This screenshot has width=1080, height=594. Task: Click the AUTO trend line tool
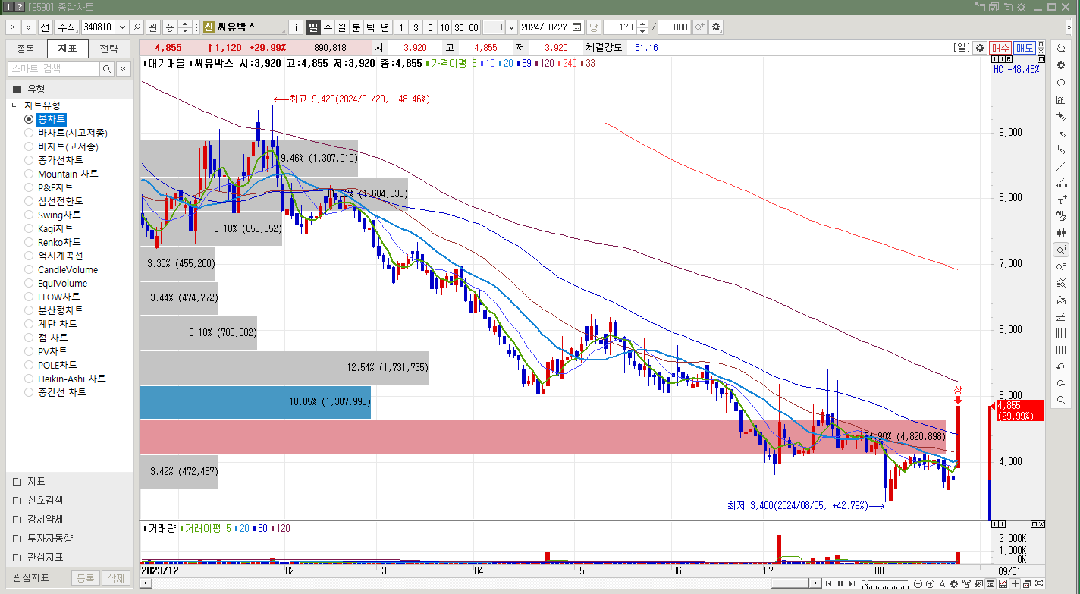(x=1061, y=183)
